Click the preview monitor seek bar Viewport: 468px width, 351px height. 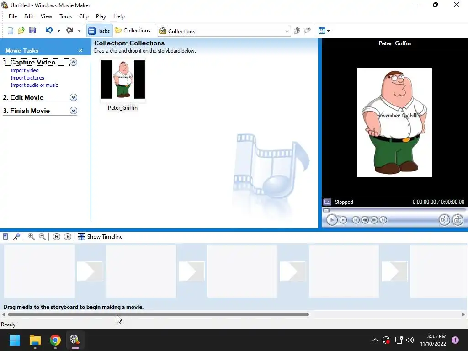pyautogui.click(x=394, y=210)
